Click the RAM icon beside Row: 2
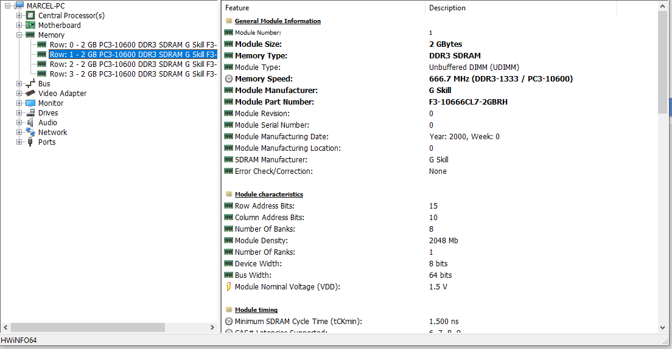This screenshot has width=672, height=349. (x=41, y=64)
